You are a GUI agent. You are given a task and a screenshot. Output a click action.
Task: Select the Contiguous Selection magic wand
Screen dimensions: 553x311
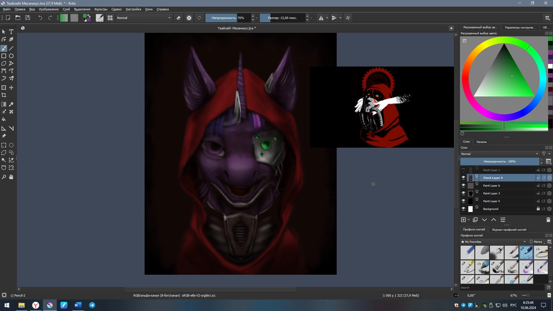(4, 160)
